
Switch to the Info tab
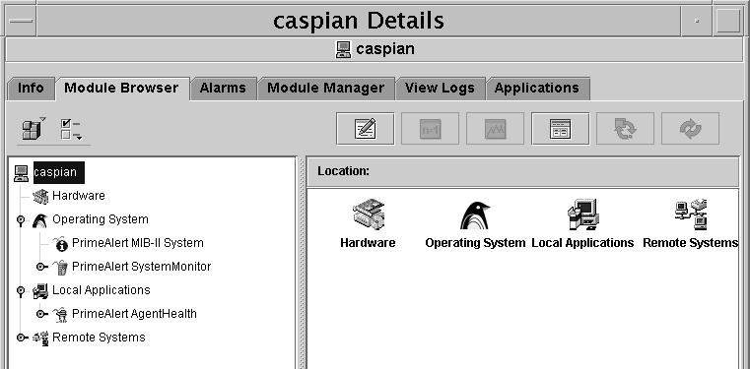[x=31, y=89]
